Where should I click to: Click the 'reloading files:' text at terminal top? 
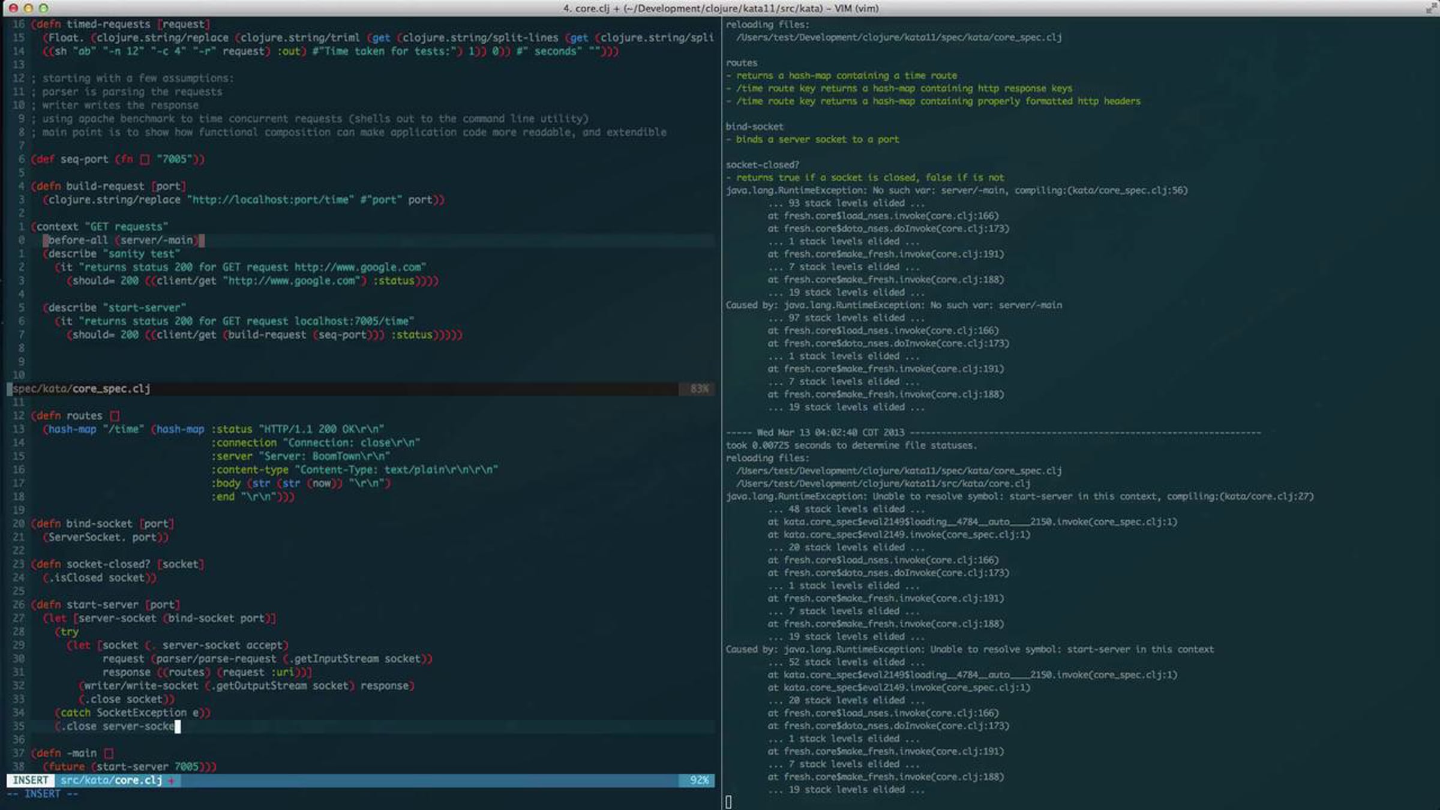(x=767, y=25)
